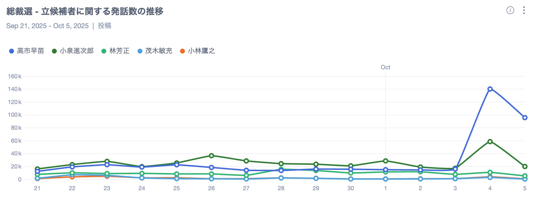The image size is (538, 199).
Task: Click the blue legend dot for 高市早苗
Action: tap(12, 51)
